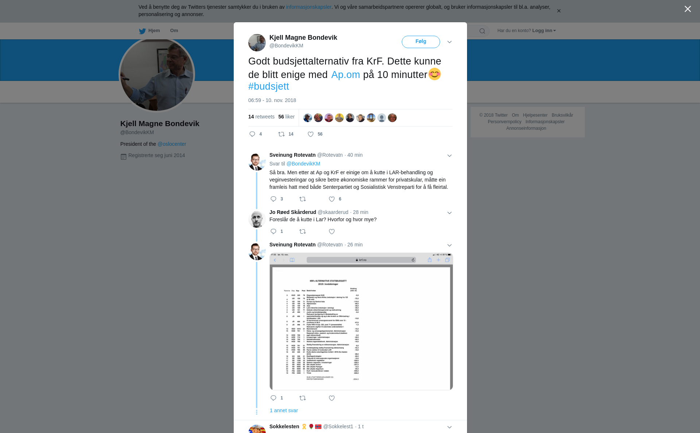Retweet Jo Røed Skårderud's reply

coord(303,231)
